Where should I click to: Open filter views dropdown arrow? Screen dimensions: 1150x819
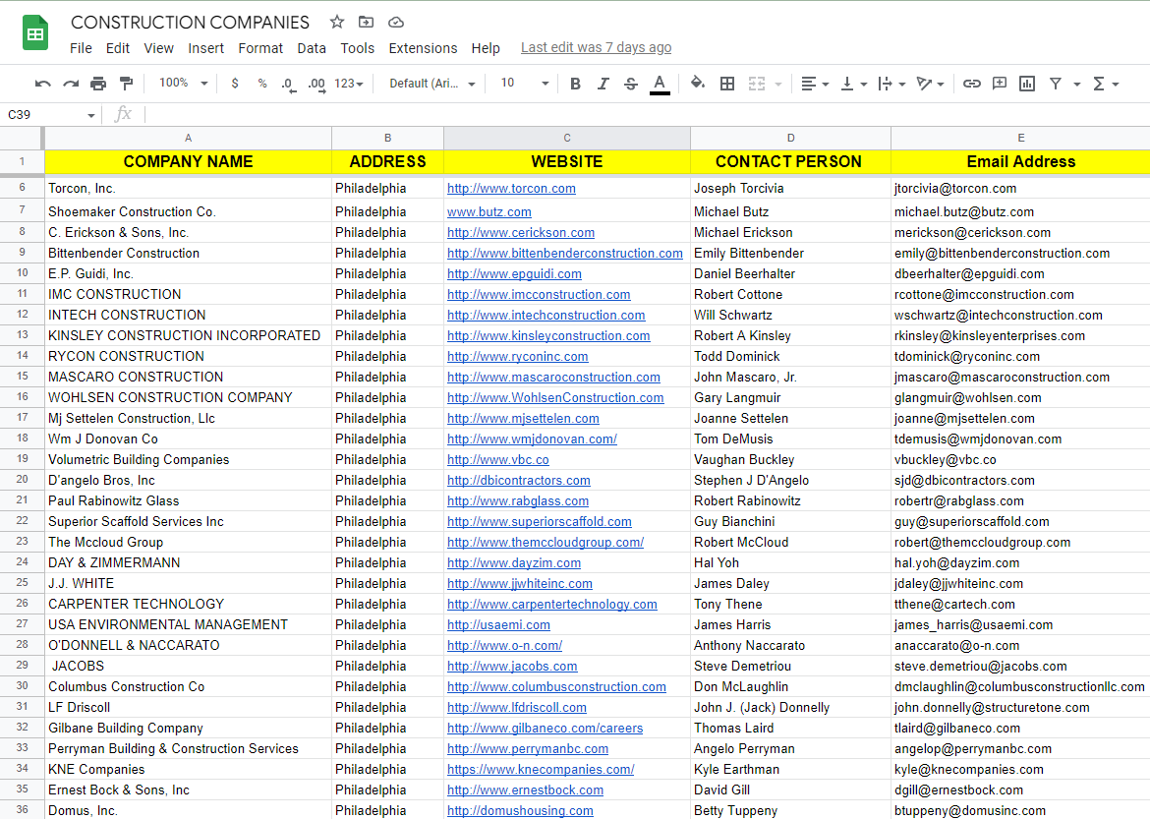click(1076, 85)
